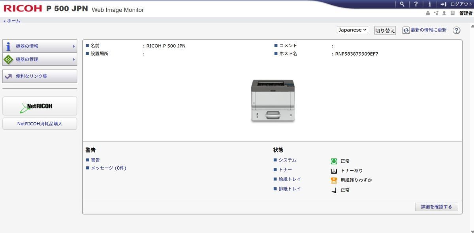
Task: Click the output tray status icon
Action: [333, 190]
